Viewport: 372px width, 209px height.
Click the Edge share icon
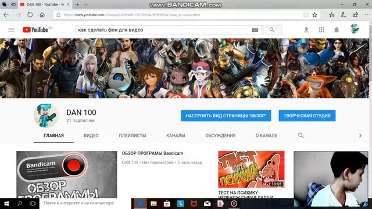coord(355,15)
